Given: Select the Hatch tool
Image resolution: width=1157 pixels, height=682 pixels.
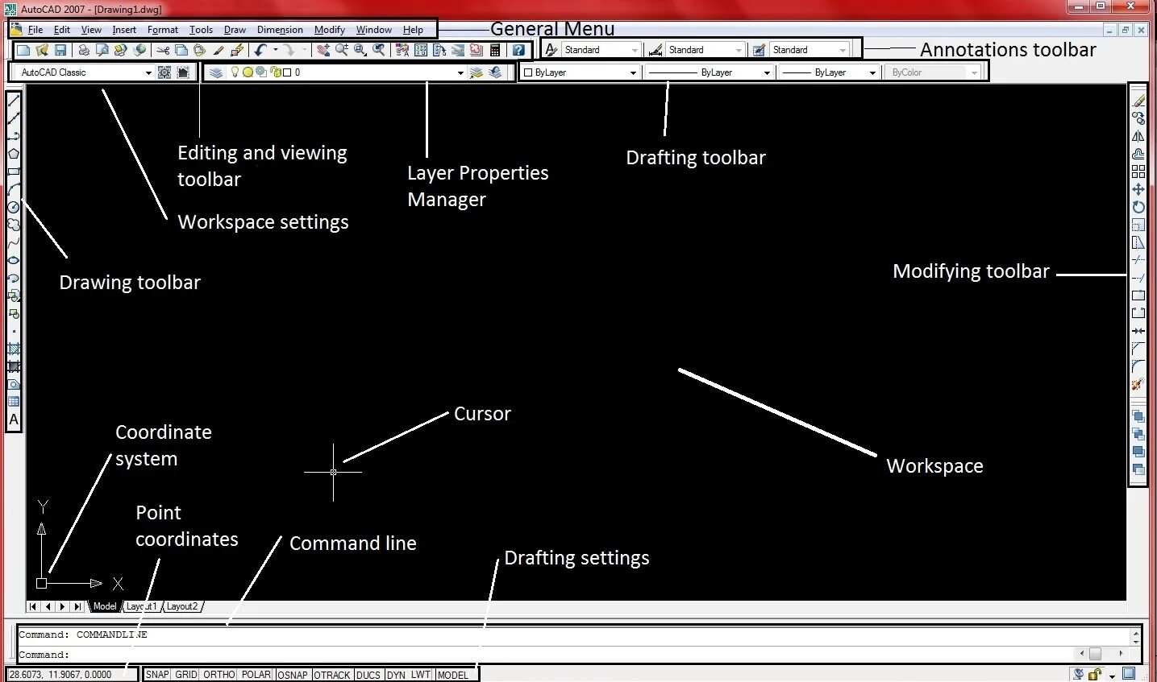Looking at the screenshot, I should coord(14,349).
